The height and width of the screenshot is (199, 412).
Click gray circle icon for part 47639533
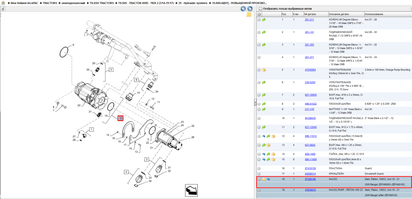pos(259,190)
